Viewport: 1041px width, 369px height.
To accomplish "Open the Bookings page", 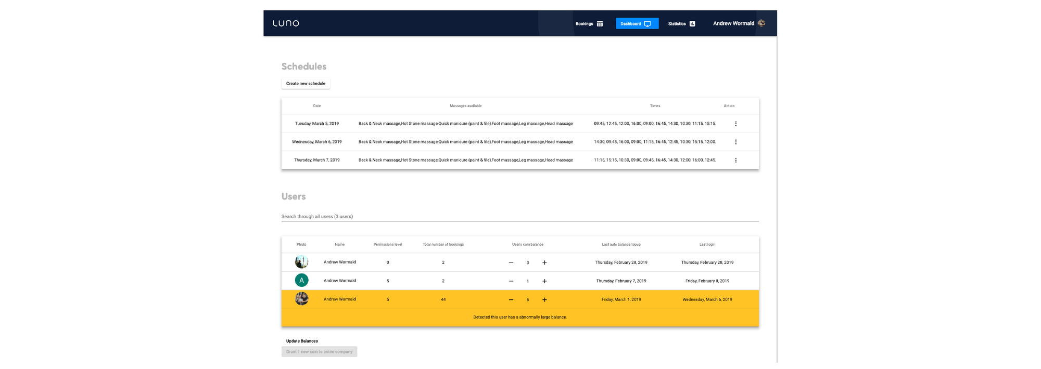I will (589, 23).
